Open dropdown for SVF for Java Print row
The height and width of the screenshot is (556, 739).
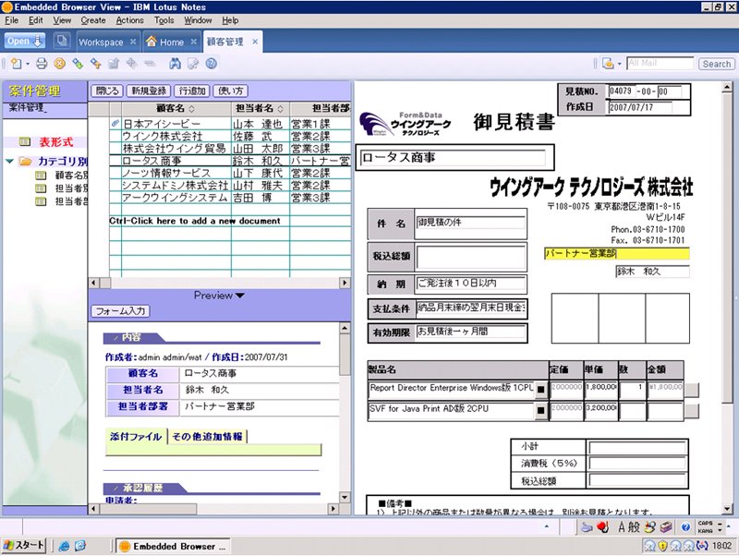[x=541, y=410]
